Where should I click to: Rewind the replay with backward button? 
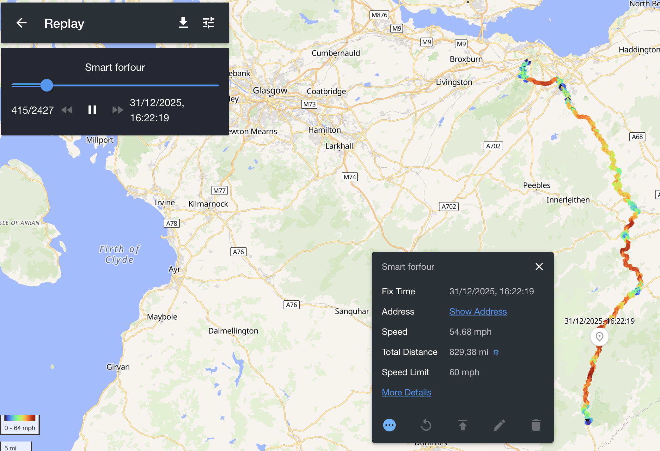coord(67,110)
